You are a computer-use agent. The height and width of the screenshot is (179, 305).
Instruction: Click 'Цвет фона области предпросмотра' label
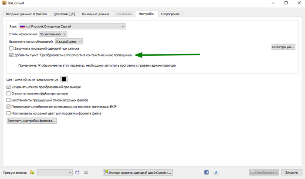pyautogui.click(x=32, y=80)
